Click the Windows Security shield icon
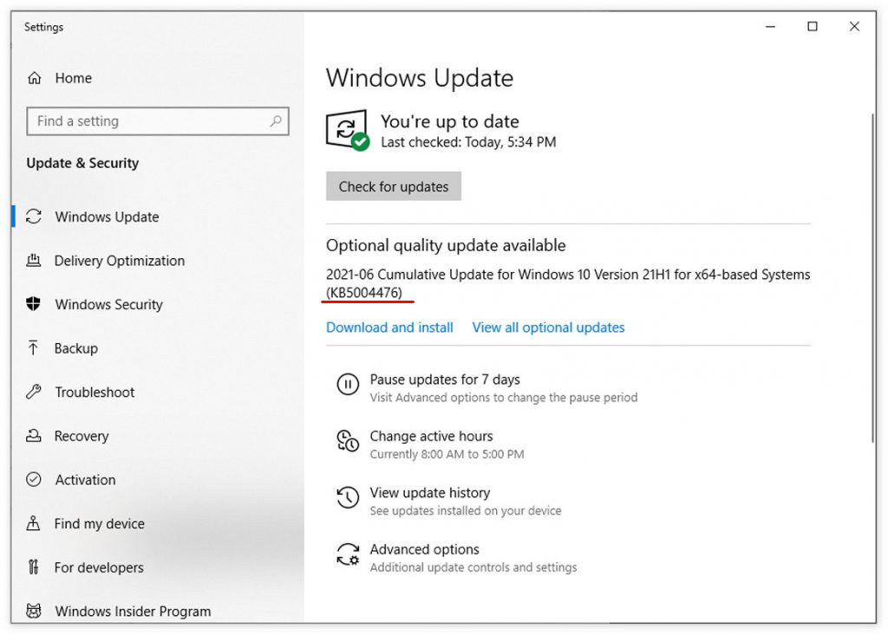Screen dimensions: 888x635 34,304
